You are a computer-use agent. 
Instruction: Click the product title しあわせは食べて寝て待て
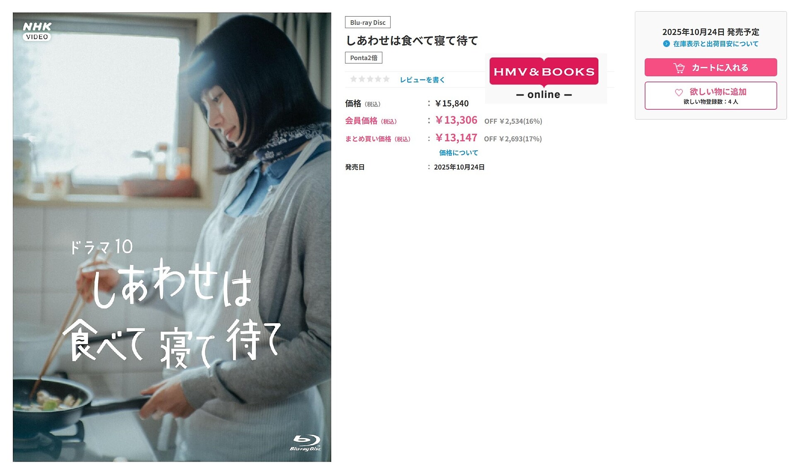click(x=412, y=41)
